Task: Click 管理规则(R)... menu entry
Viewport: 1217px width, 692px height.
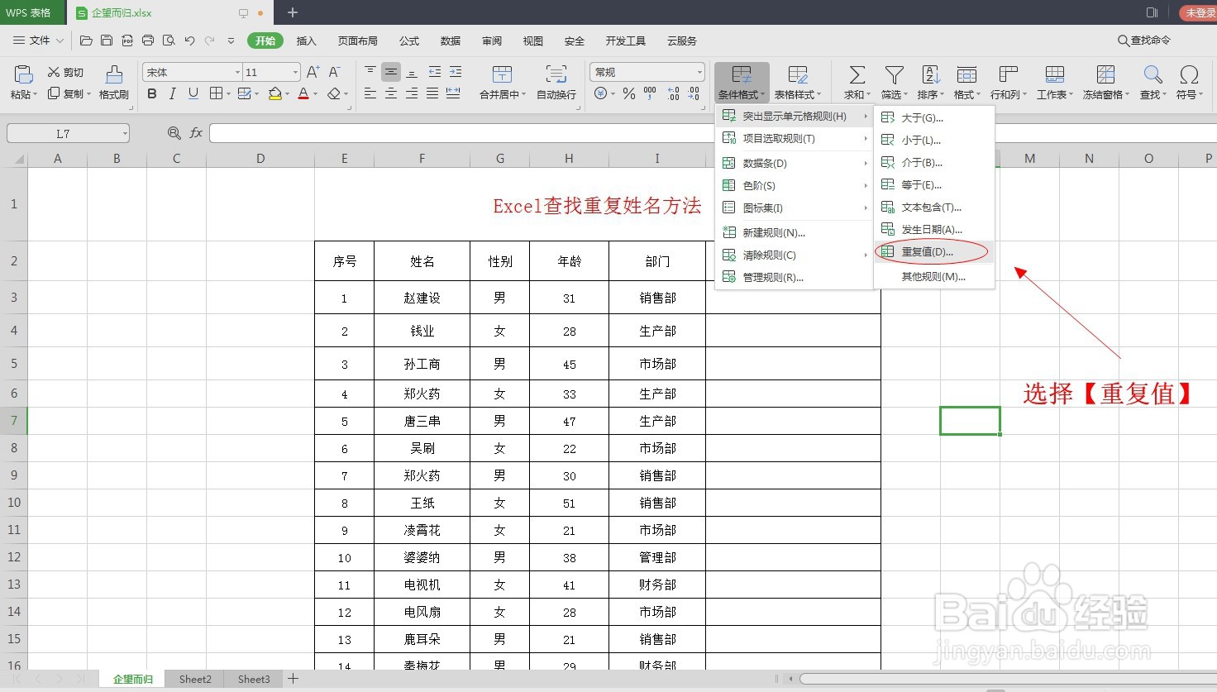Action: [794, 277]
